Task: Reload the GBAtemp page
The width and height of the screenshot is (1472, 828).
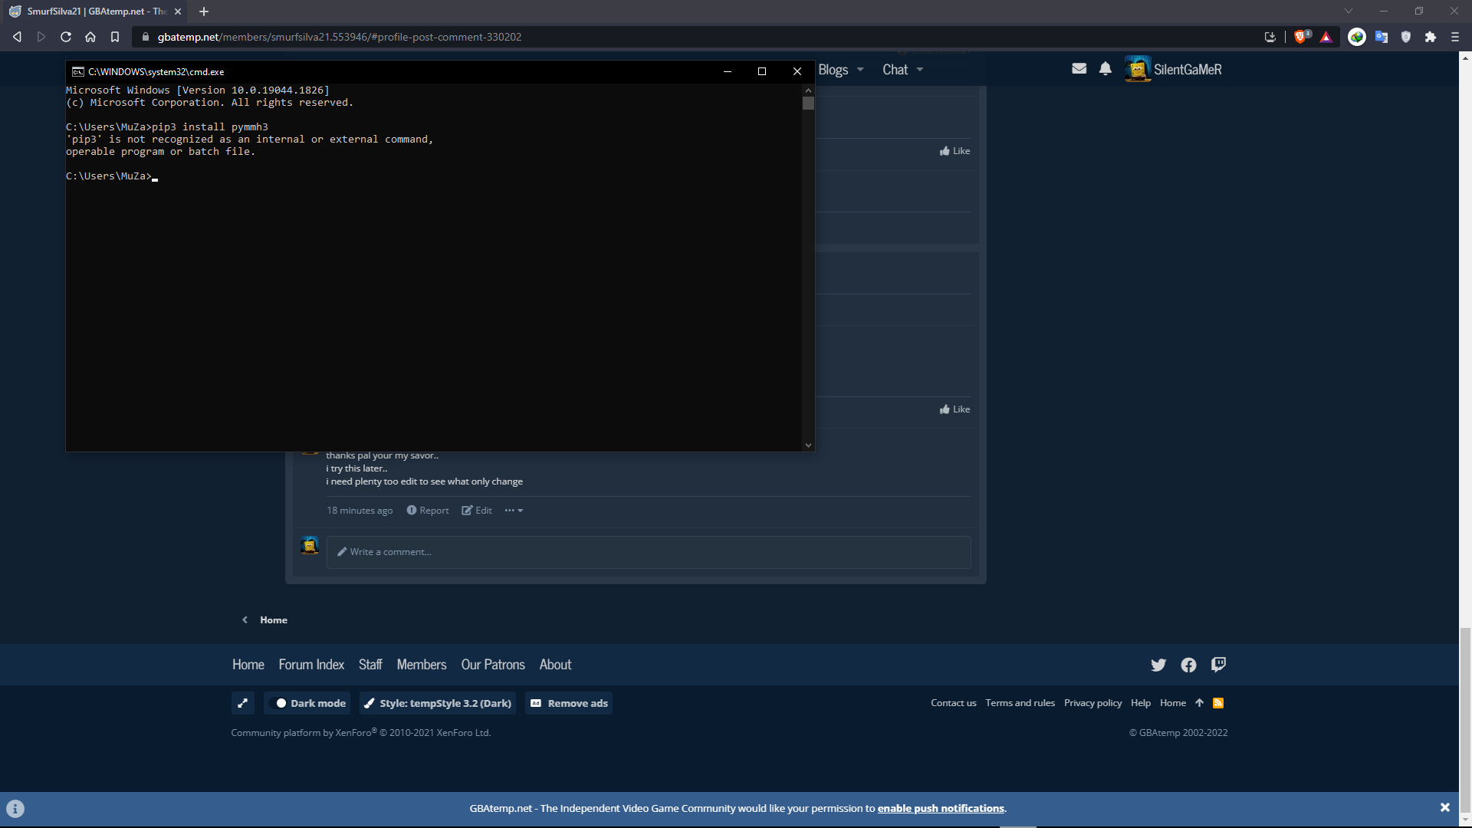Action: tap(66, 37)
